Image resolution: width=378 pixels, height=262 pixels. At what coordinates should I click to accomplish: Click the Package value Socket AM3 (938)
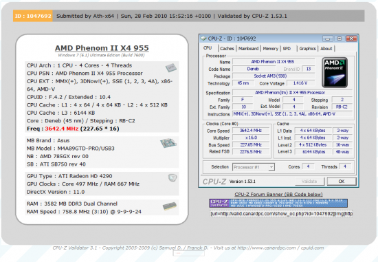(273, 76)
